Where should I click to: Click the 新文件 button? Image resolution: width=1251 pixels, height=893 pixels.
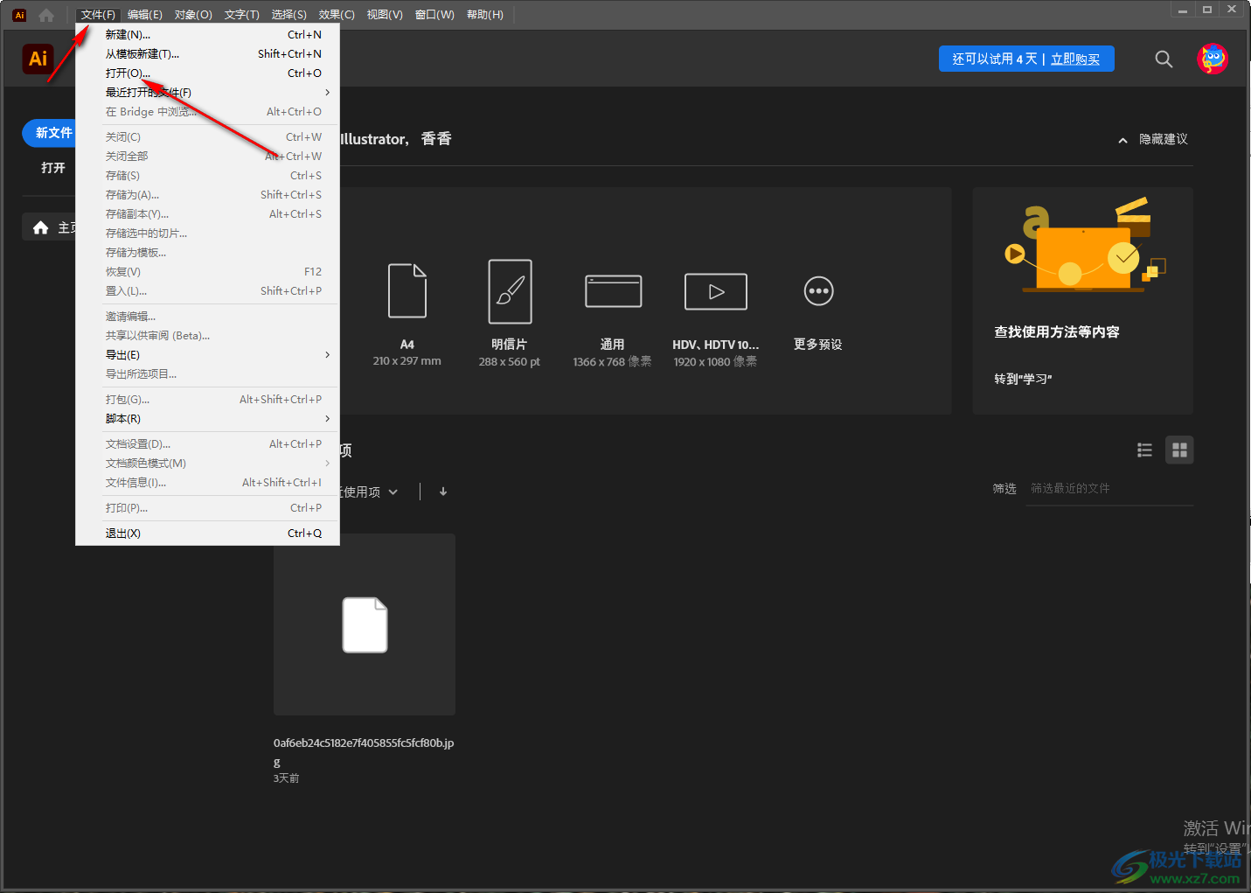[x=50, y=133]
